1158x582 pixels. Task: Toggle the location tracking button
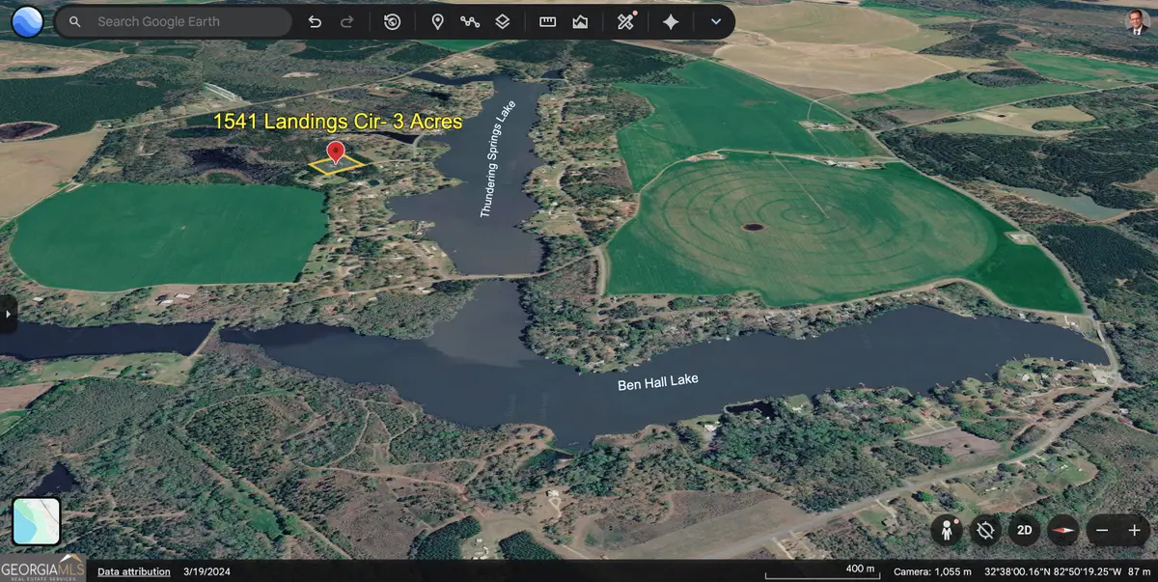pyautogui.click(x=985, y=530)
